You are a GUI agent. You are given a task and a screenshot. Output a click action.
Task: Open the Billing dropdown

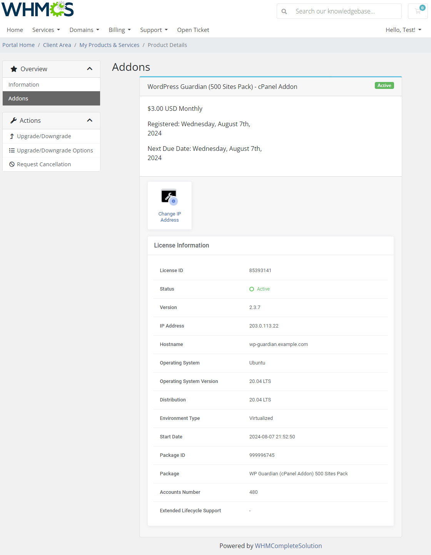pyautogui.click(x=119, y=30)
